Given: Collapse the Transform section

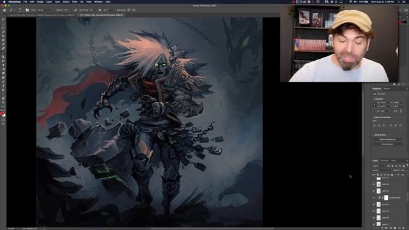Looking at the screenshot, I should point(373,99).
